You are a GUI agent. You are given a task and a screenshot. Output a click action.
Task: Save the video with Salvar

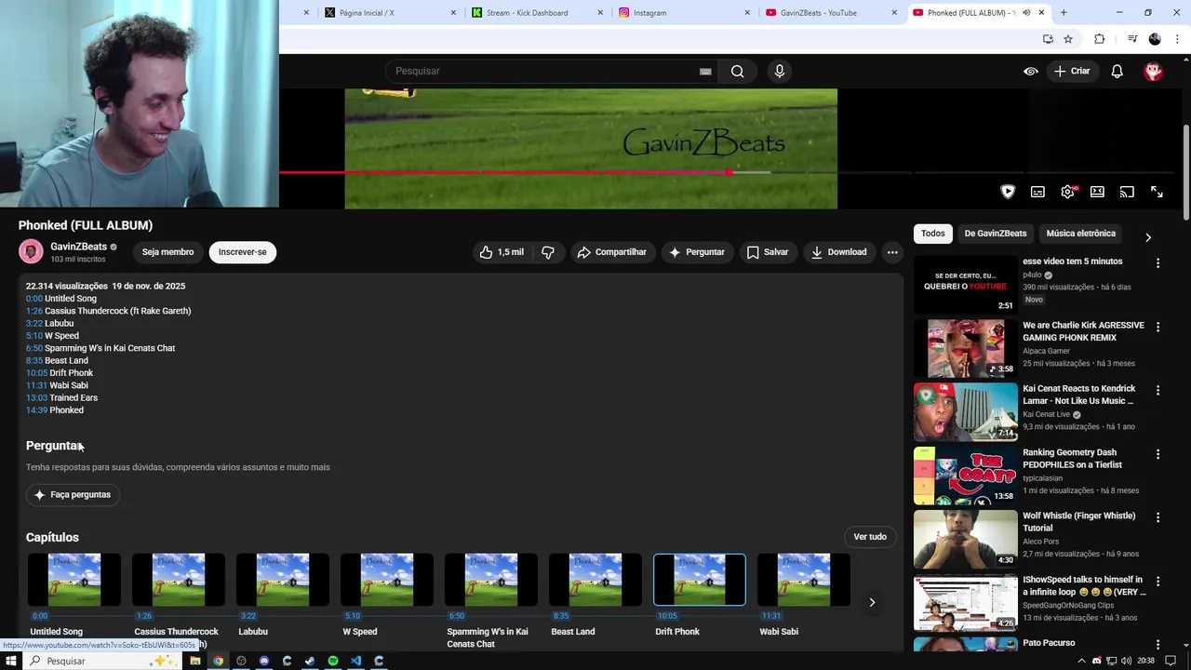(768, 252)
